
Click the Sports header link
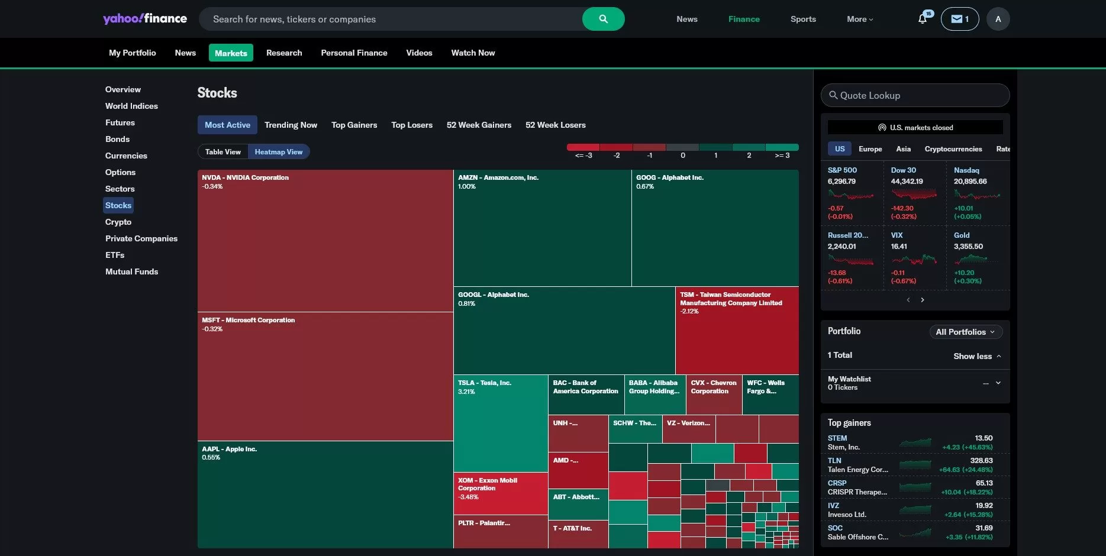pos(803,19)
